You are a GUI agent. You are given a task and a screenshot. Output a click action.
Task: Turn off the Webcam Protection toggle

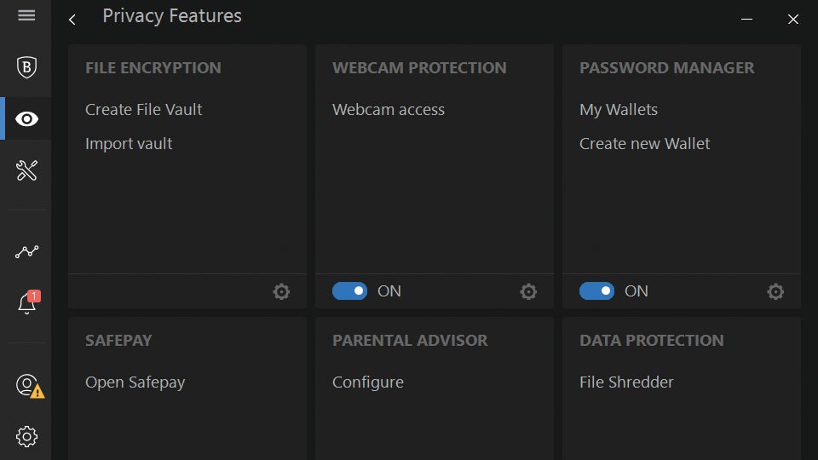[349, 291]
